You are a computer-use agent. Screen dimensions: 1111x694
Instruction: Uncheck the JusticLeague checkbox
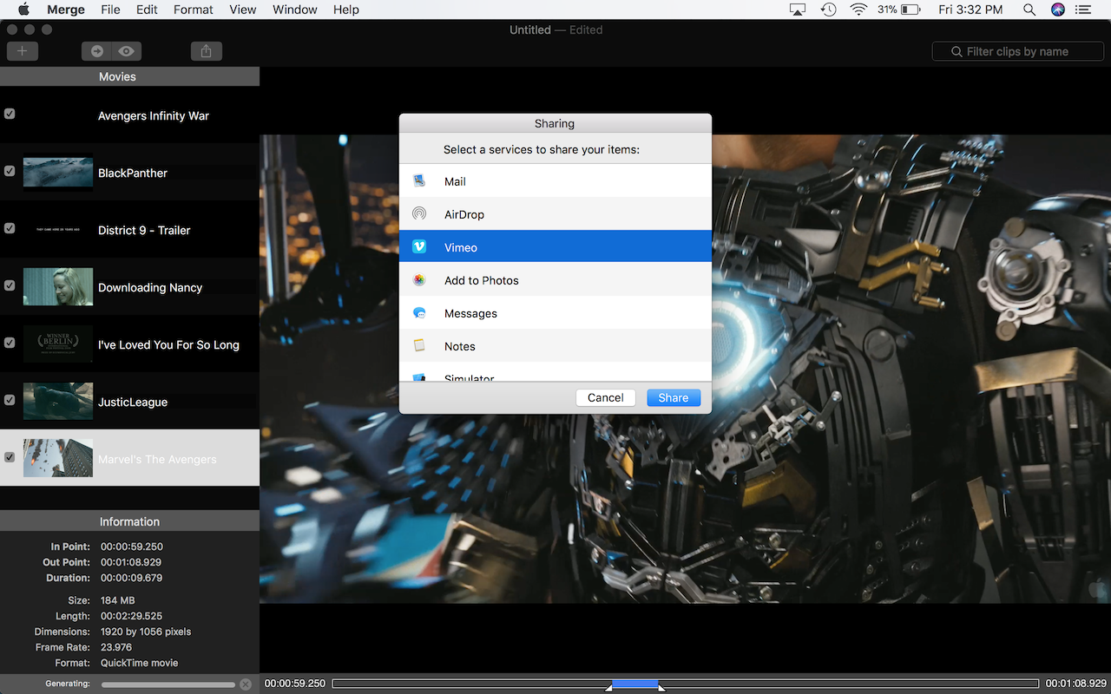(10, 400)
